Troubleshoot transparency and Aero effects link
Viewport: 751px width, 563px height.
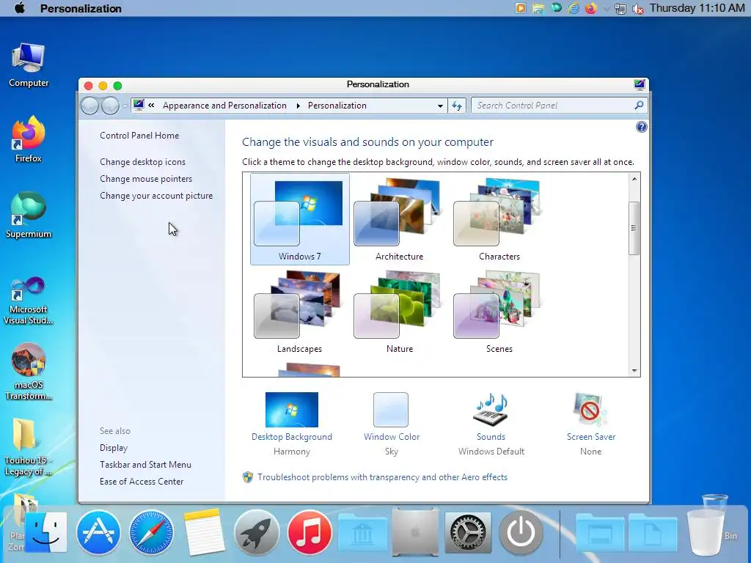[382, 476]
